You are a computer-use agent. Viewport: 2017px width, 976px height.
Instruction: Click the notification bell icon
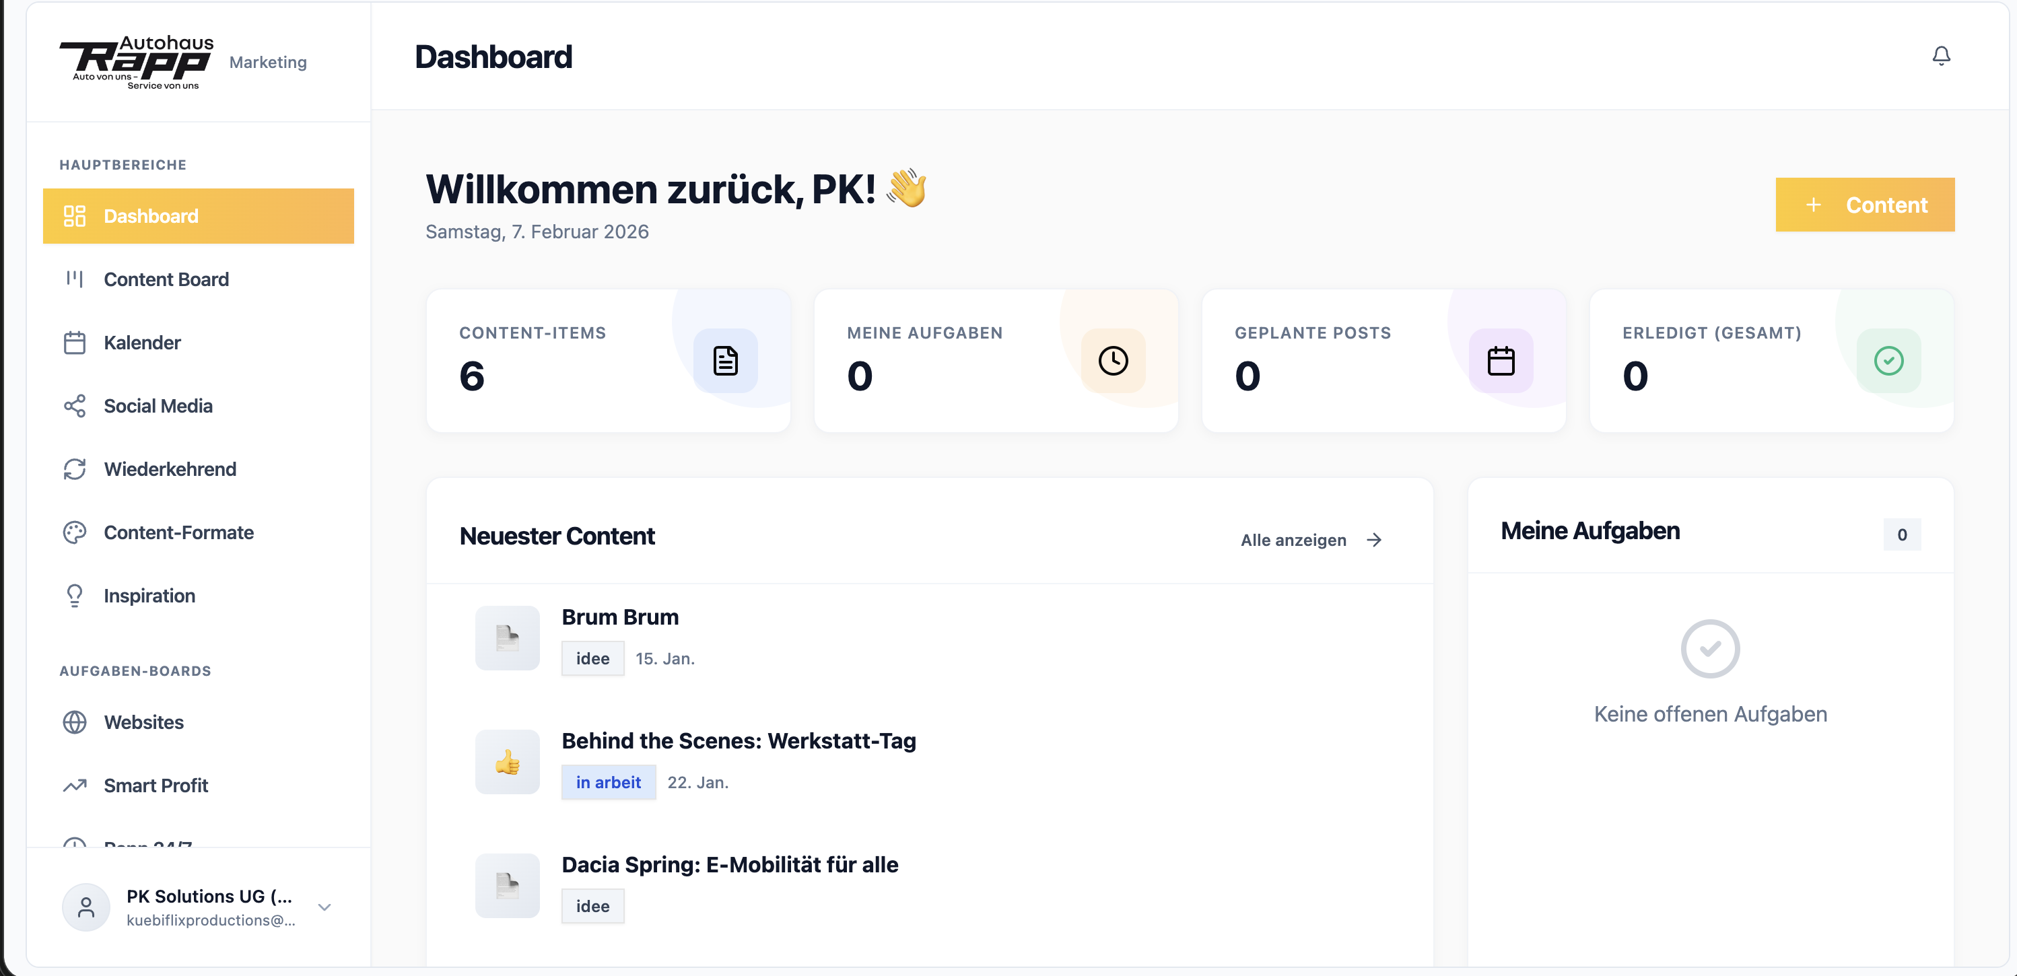point(1941,56)
